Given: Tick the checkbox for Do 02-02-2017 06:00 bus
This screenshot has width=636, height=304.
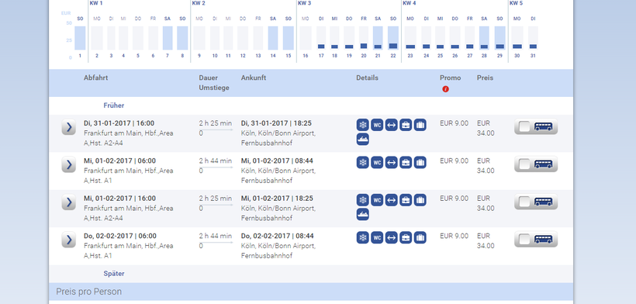Looking at the screenshot, I should (x=524, y=240).
